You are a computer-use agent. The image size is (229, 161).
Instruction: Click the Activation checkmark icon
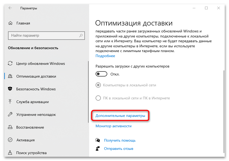pyautogui.click(x=10, y=140)
